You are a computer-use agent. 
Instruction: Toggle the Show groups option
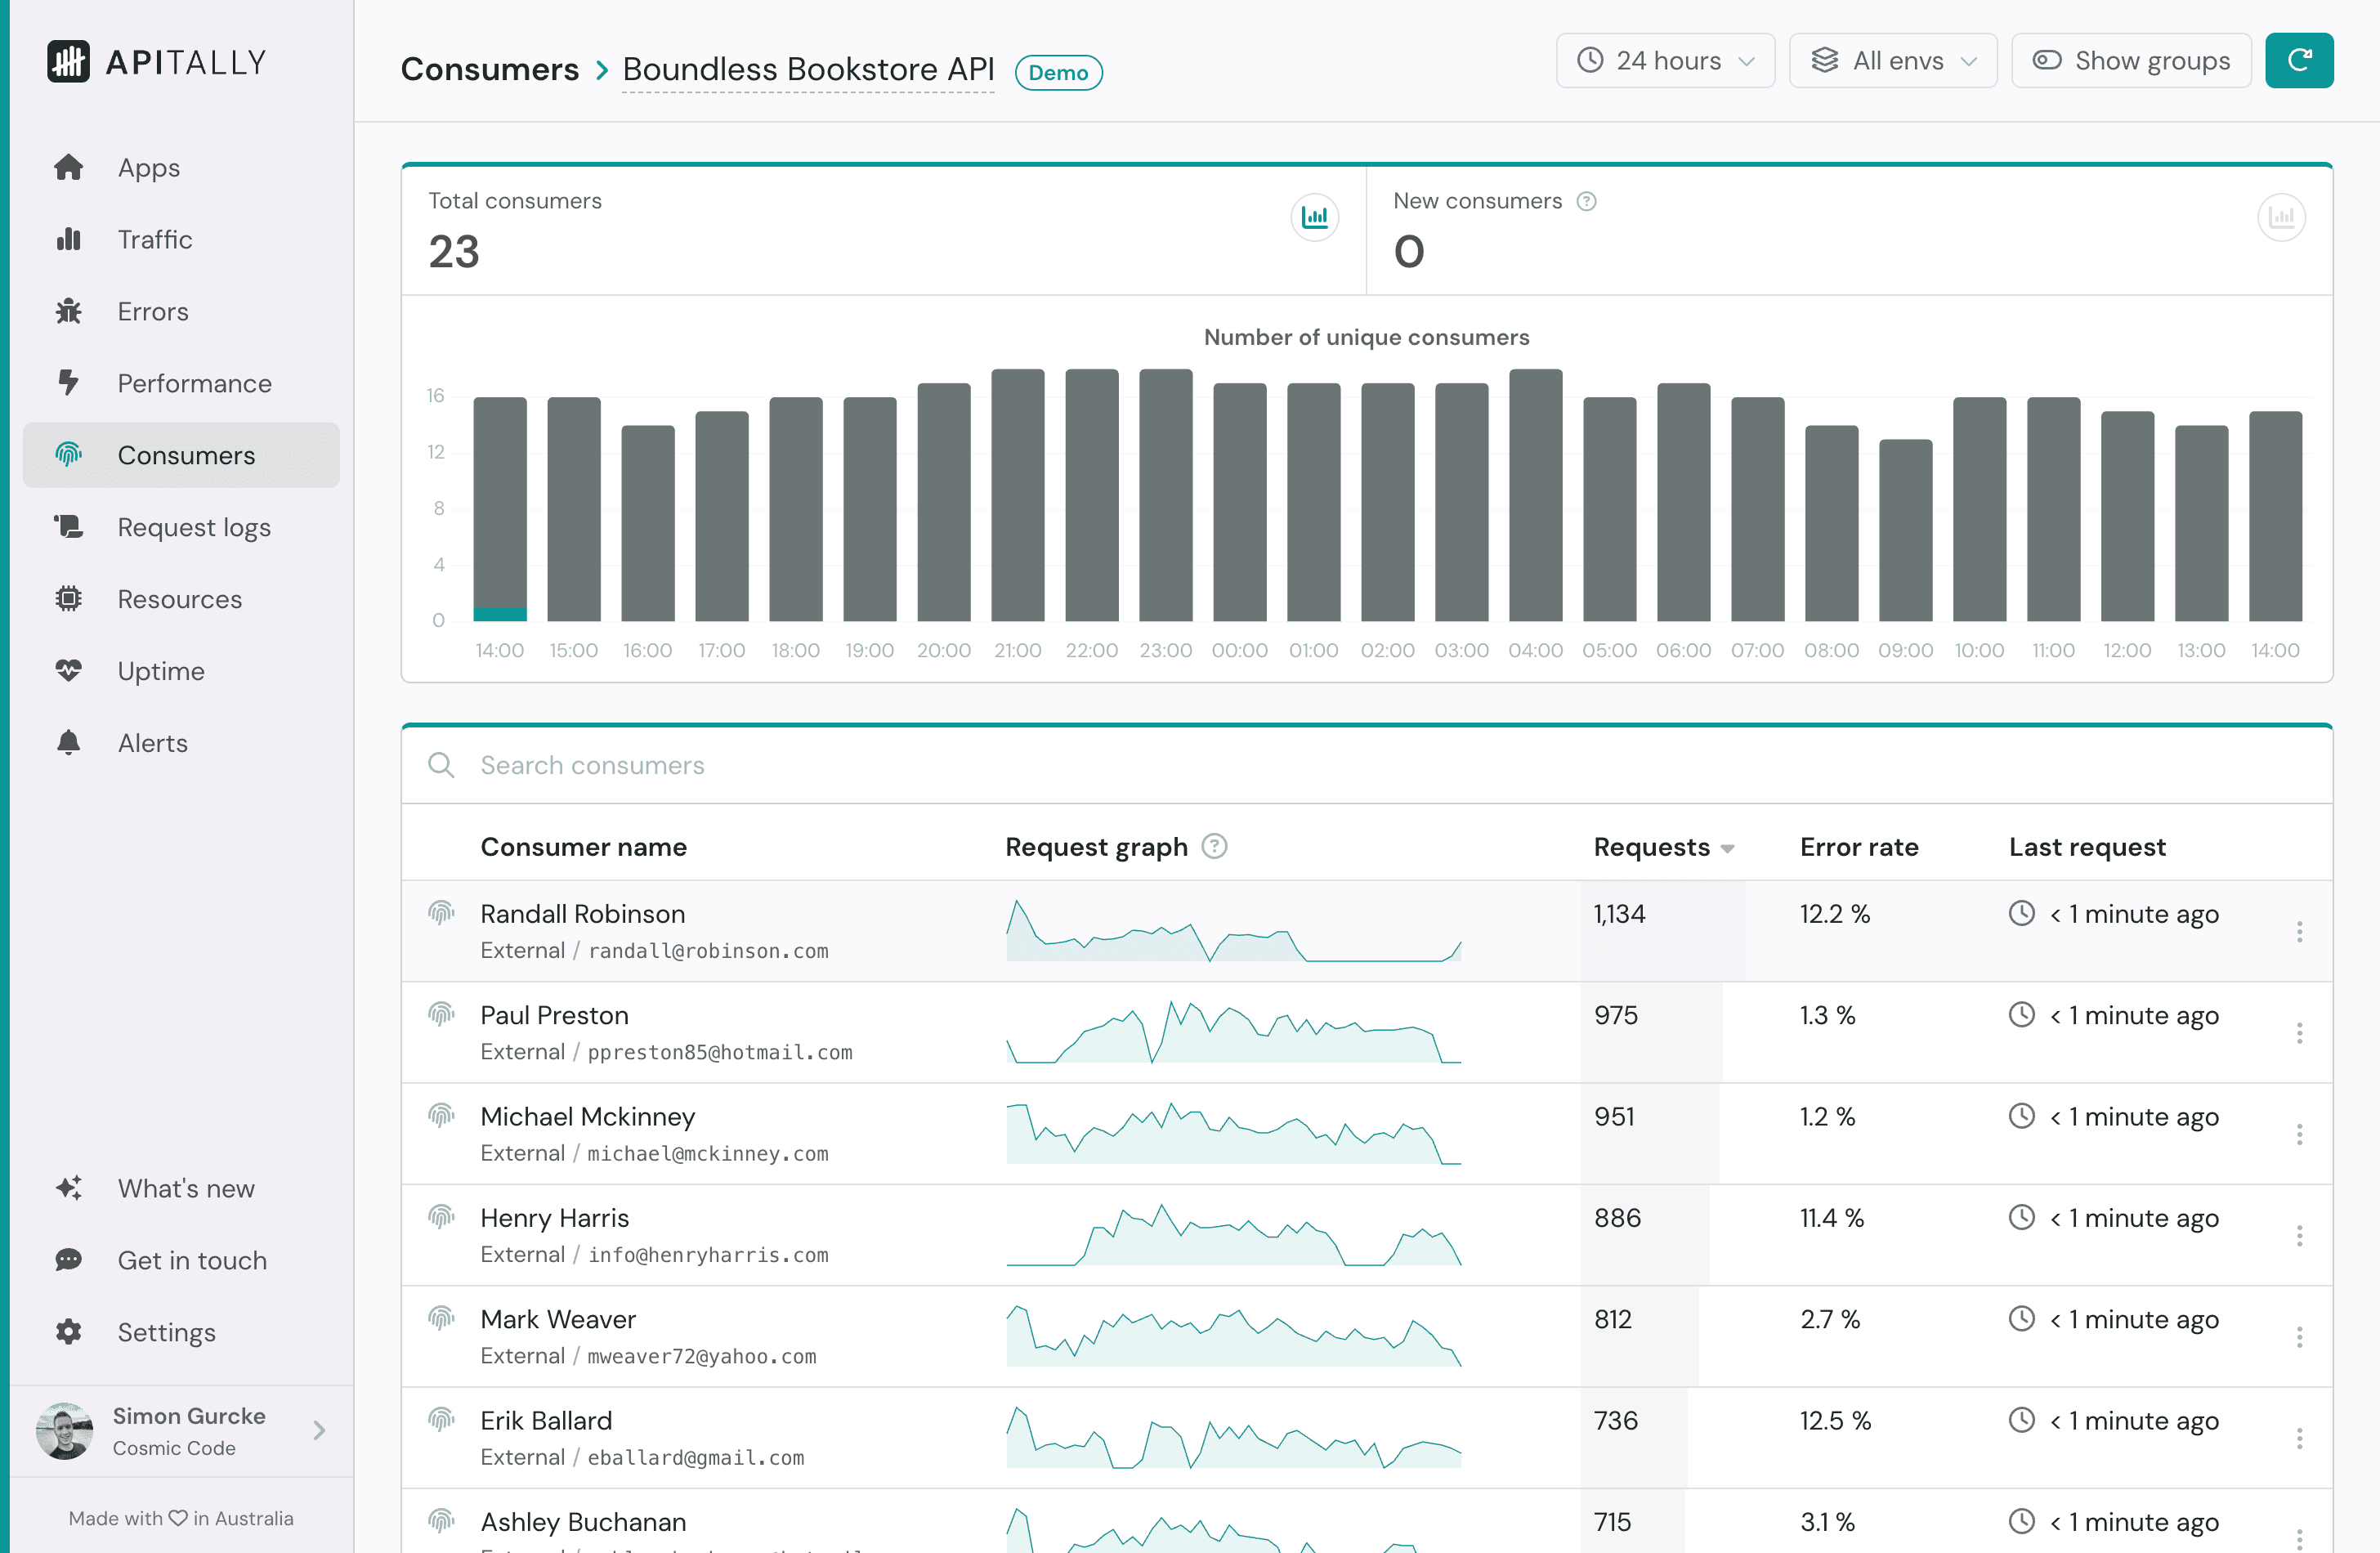pyautogui.click(x=2130, y=60)
